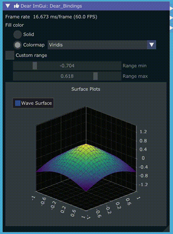Click the Frame rate readout text

pos(51,17)
